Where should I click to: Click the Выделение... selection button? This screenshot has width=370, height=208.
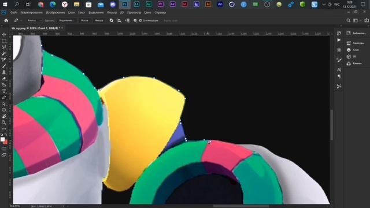[x=66, y=21]
